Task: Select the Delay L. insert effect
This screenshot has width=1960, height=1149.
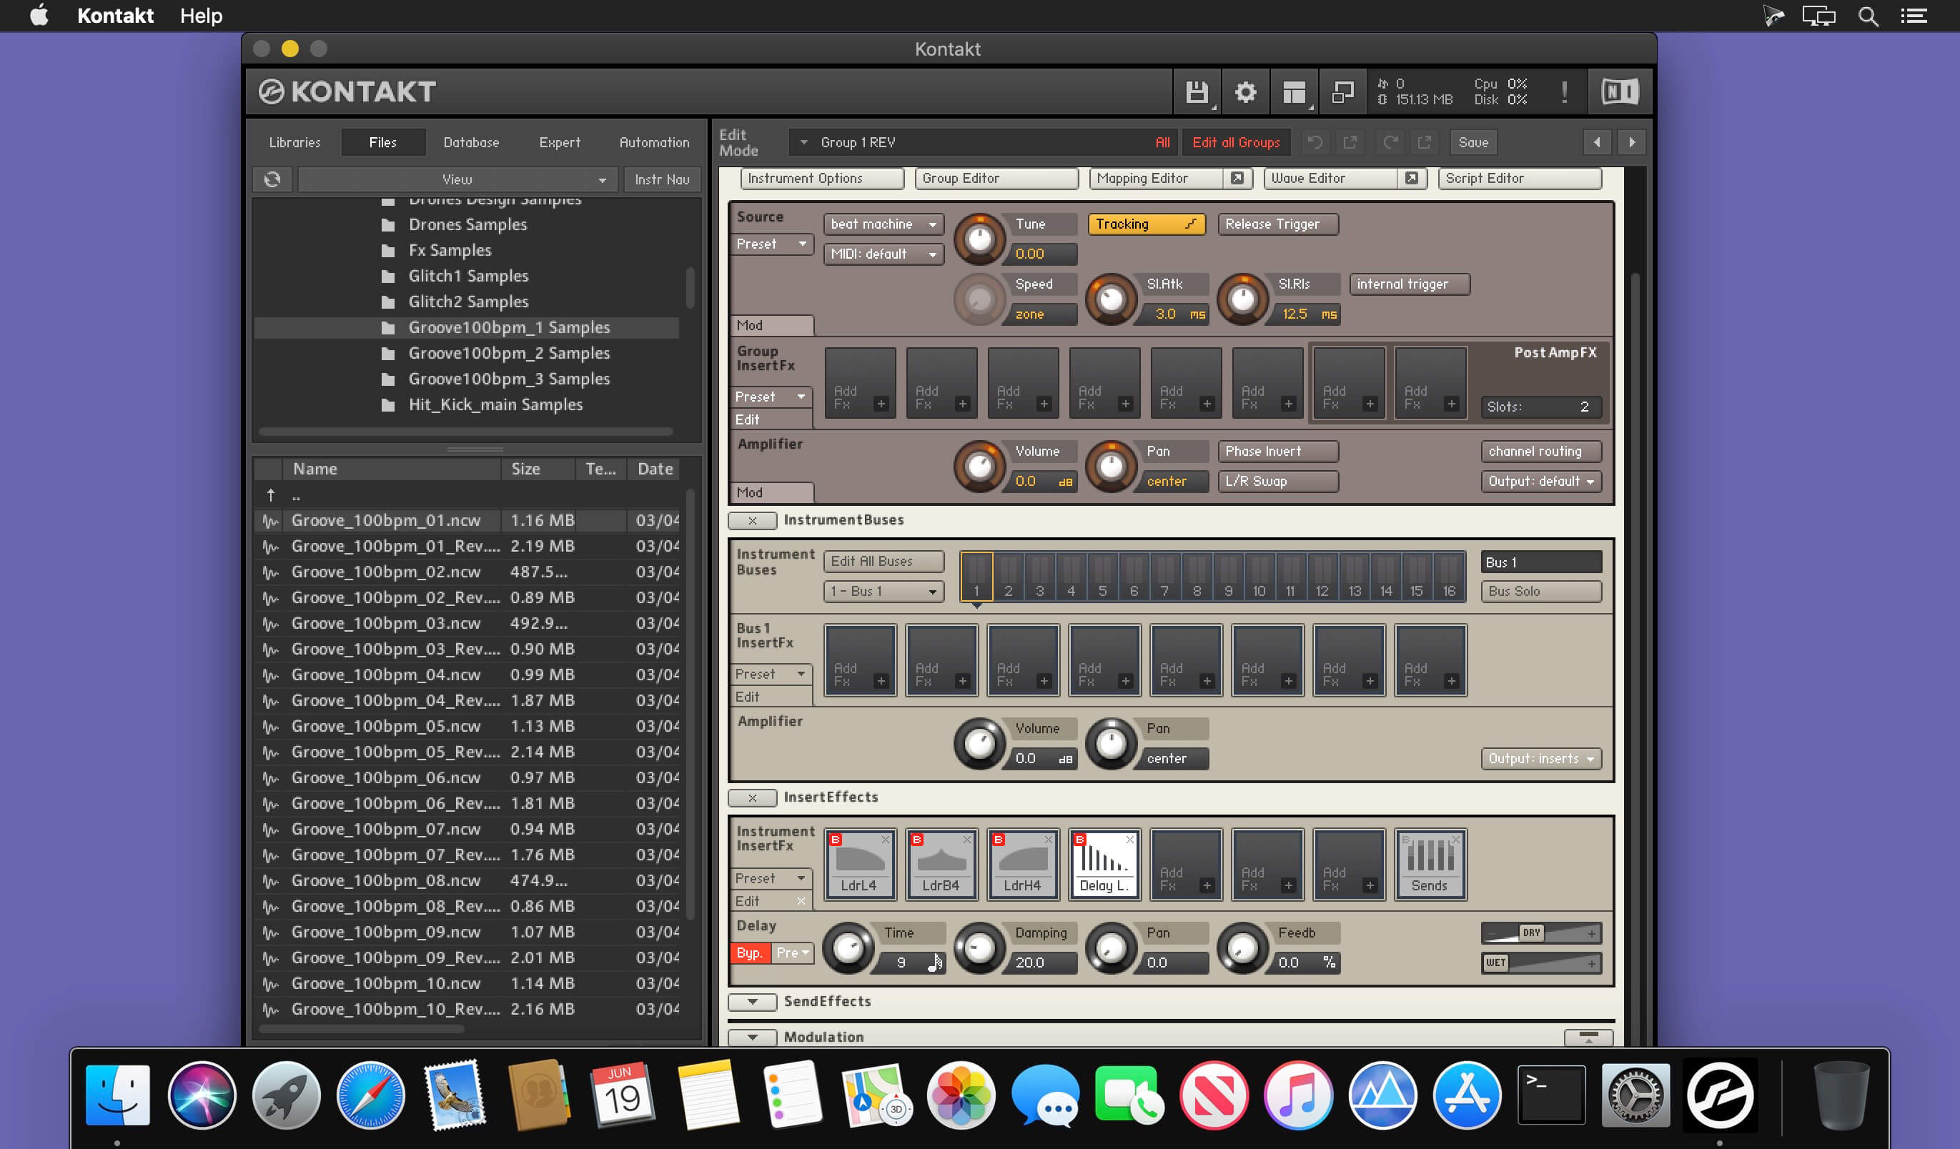Action: pyautogui.click(x=1104, y=865)
